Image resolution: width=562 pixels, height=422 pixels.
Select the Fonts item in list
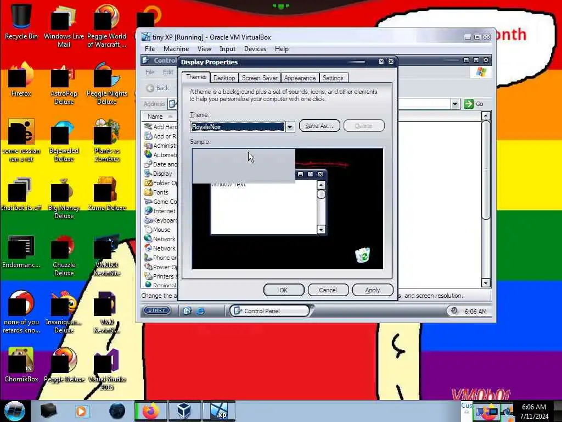[x=156, y=192]
